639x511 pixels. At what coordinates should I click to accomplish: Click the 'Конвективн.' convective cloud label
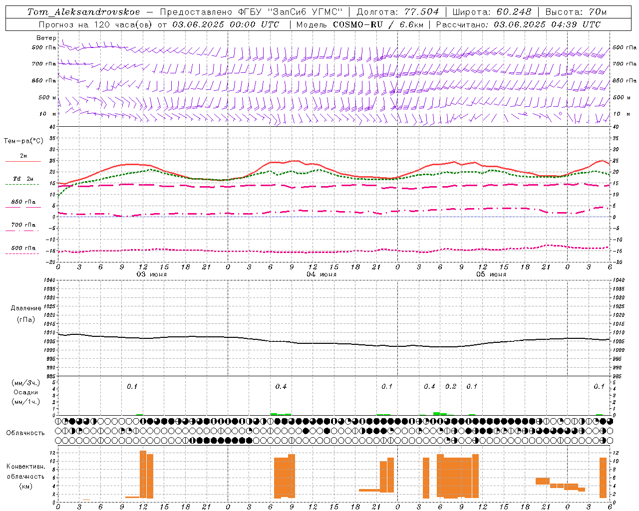26,467
